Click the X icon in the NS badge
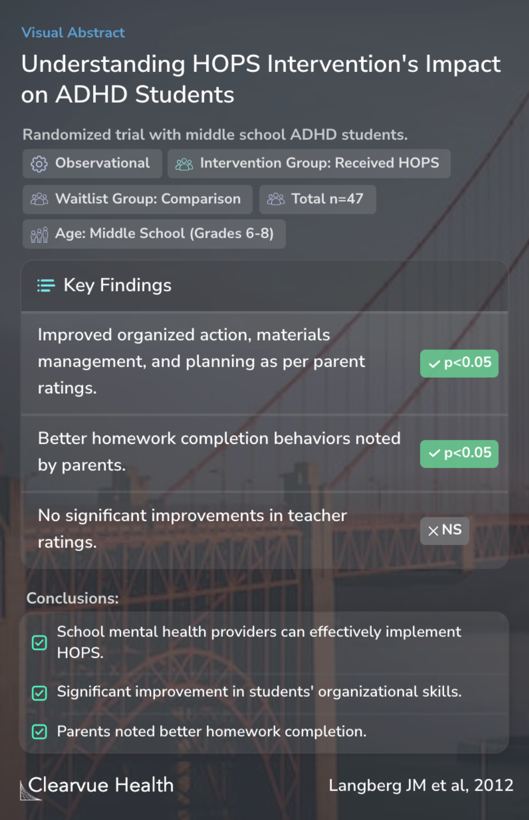529x820 pixels. click(433, 531)
